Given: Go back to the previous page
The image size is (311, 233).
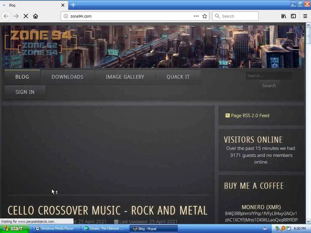Looking at the screenshot, I should (x=6, y=16).
